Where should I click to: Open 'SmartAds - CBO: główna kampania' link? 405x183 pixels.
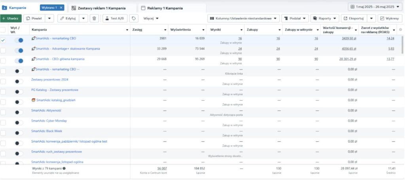(60, 59)
